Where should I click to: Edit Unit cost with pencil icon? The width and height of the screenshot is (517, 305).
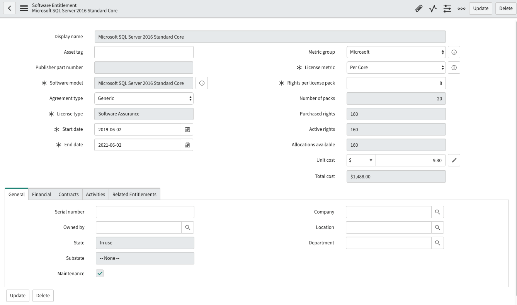(454, 160)
